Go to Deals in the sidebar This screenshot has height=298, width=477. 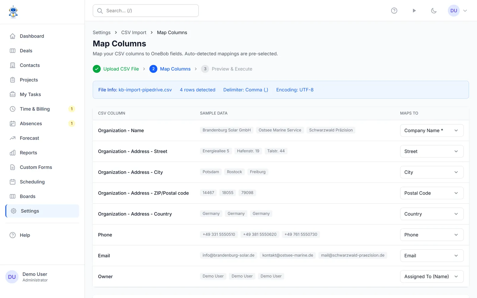tap(42, 51)
